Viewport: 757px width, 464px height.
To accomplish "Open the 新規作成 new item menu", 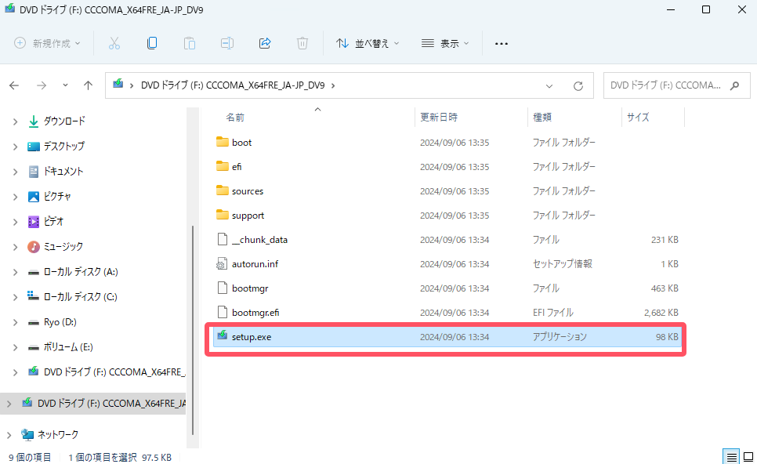I will (47, 43).
